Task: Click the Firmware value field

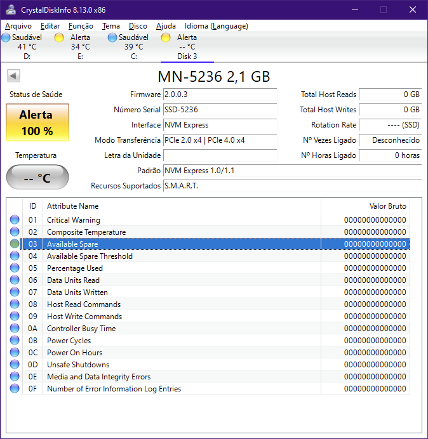Action: coord(220,95)
